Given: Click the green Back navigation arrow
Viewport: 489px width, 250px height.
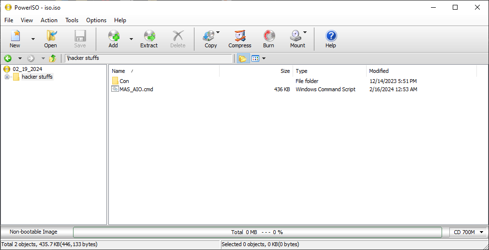Looking at the screenshot, I should [8, 58].
